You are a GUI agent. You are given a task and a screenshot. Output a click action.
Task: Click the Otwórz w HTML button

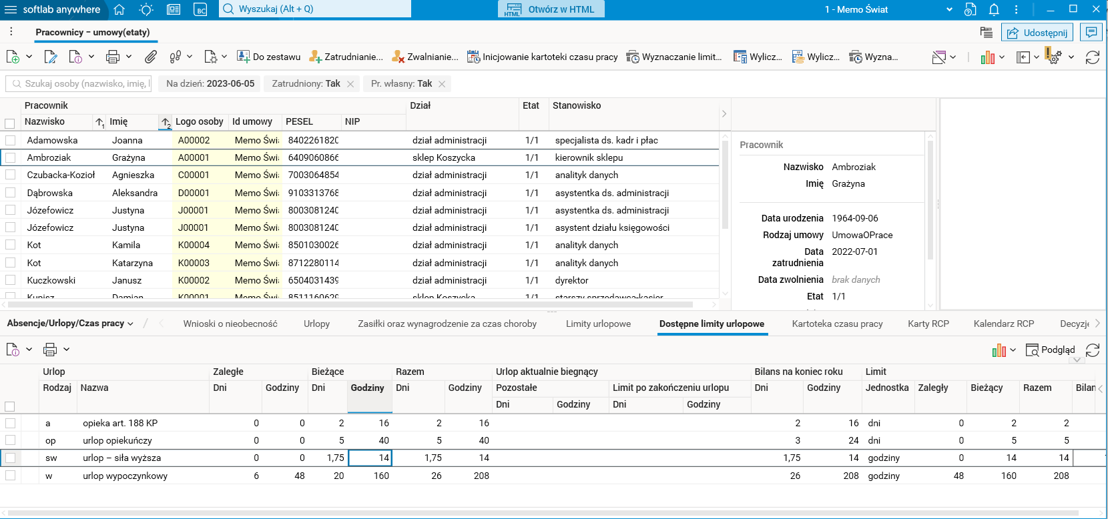point(551,9)
